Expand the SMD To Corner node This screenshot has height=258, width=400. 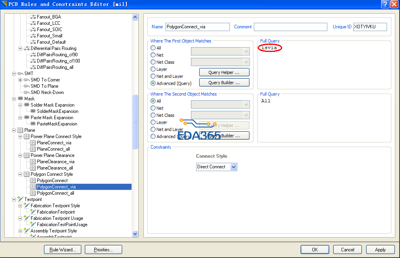(20, 80)
